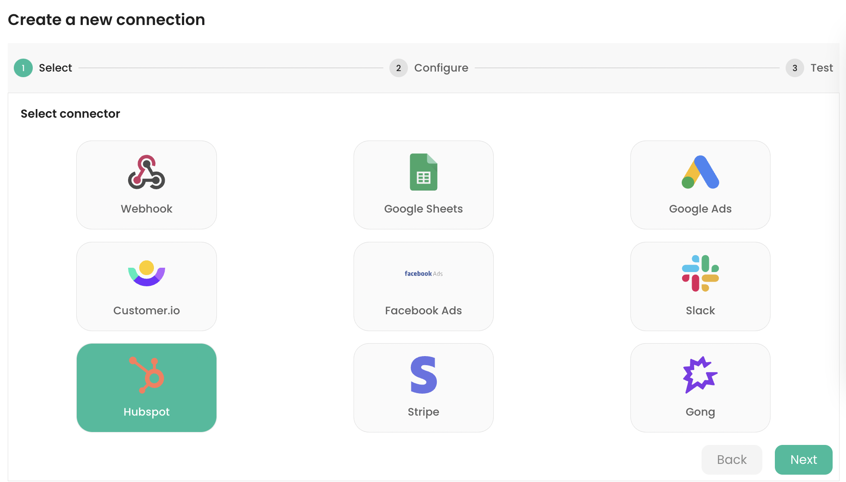Select the Stripe connector

(423, 387)
